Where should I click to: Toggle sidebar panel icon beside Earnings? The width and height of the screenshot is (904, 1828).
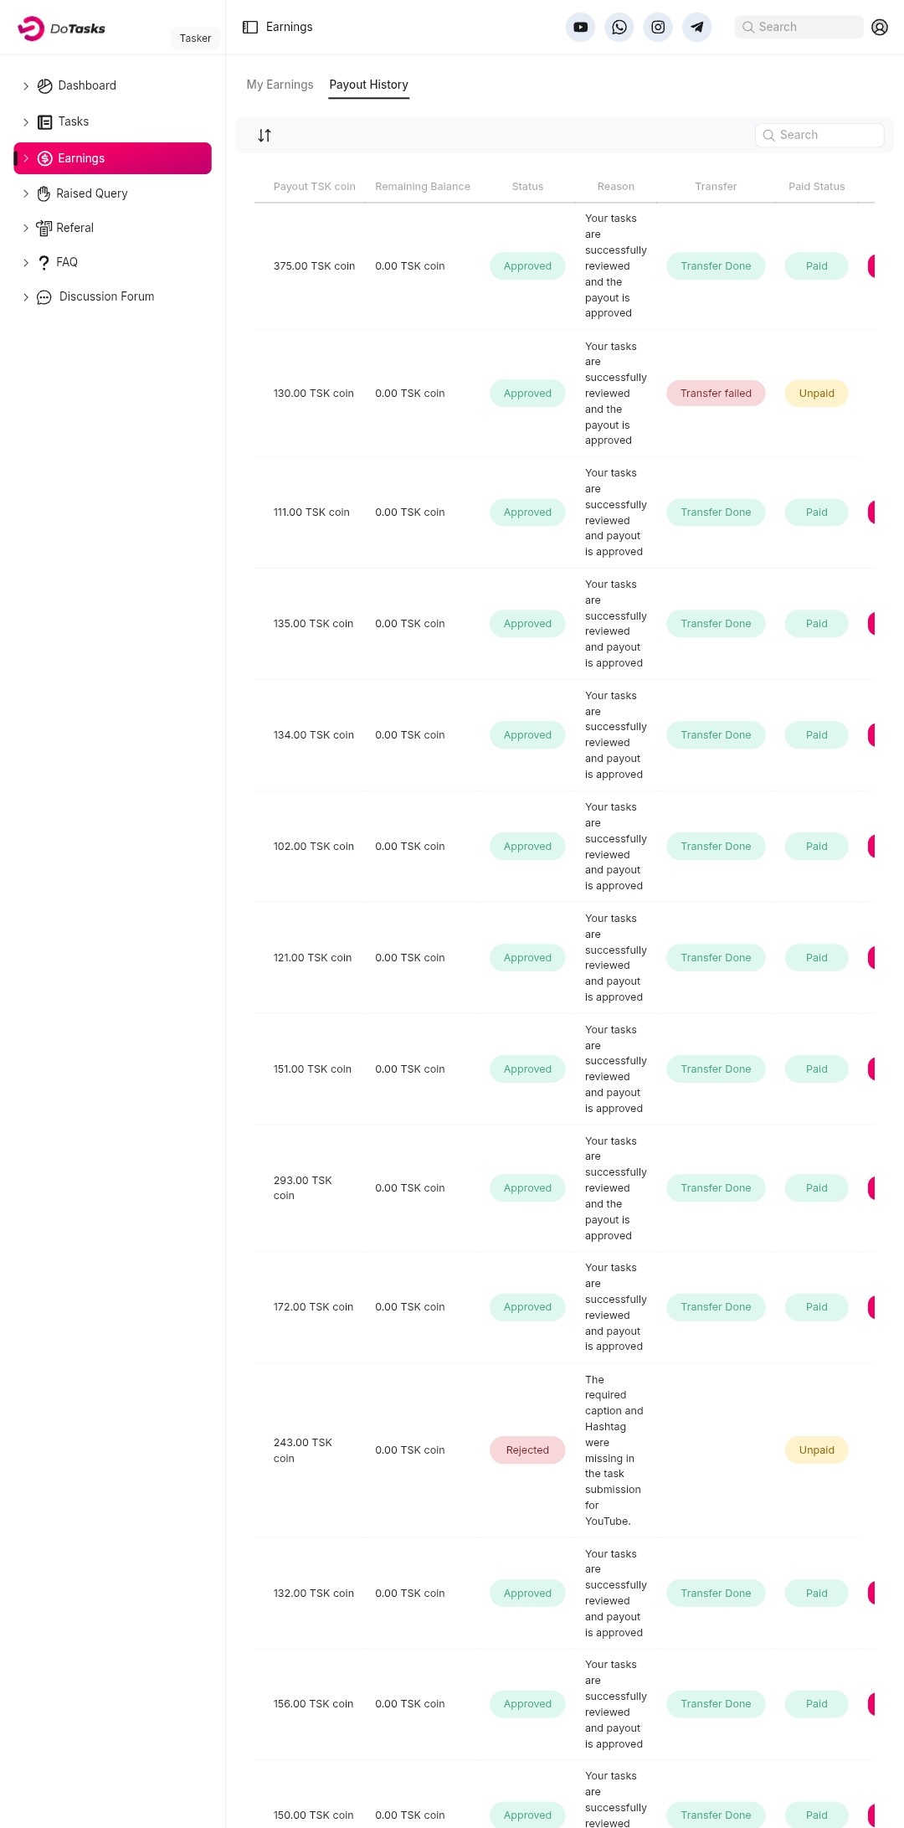(250, 27)
